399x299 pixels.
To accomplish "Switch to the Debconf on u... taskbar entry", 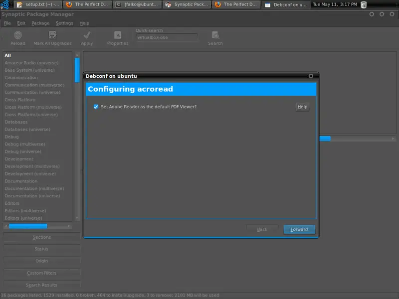I will 286,4.
